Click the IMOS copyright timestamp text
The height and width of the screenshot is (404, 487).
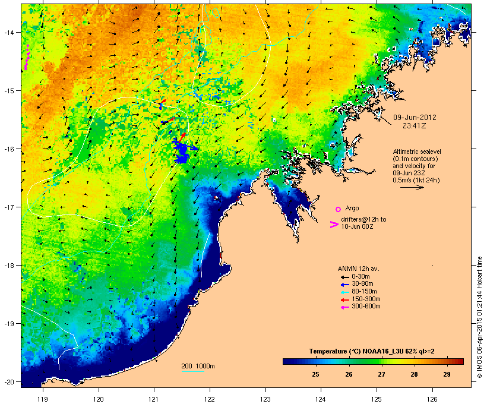coord(480,317)
